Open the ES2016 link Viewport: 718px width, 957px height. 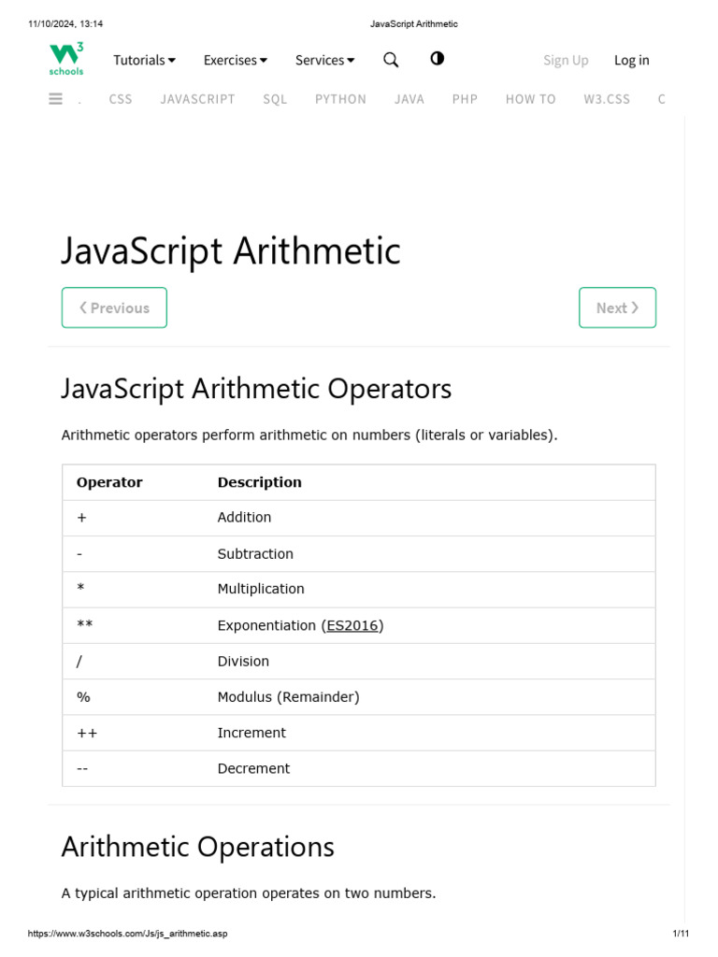[352, 625]
